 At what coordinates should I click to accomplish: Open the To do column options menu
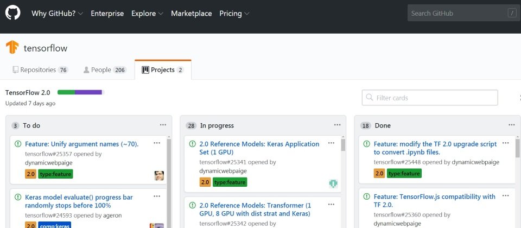click(x=163, y=125)
